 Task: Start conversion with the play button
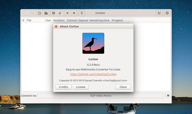coord(68,13)
